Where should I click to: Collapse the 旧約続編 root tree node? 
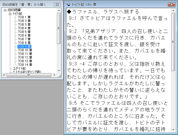tap(5, 10)
